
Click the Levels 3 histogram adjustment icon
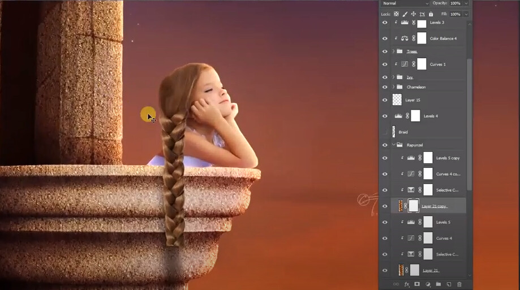405,23
